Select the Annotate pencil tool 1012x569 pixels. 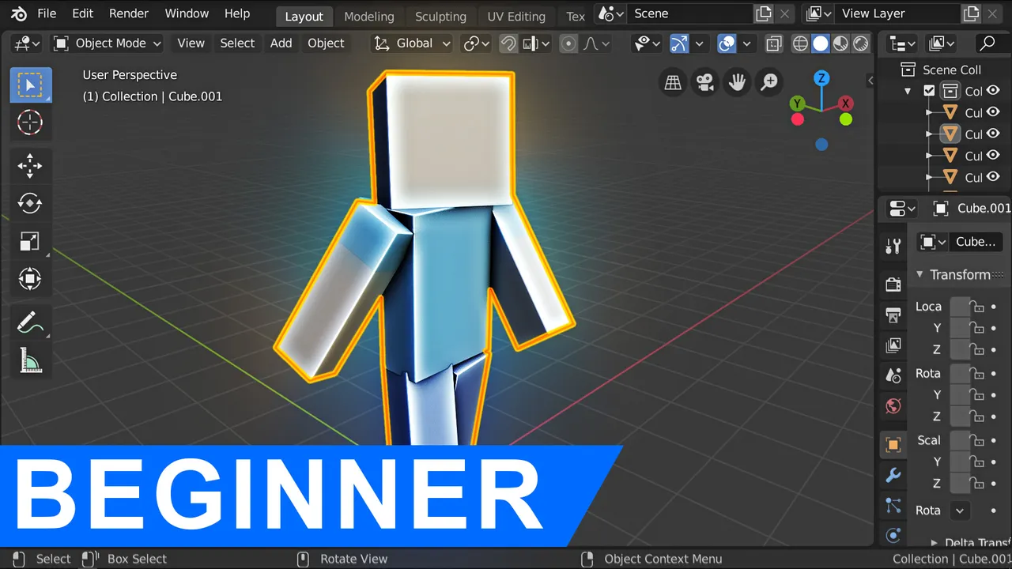click(30, 323)
